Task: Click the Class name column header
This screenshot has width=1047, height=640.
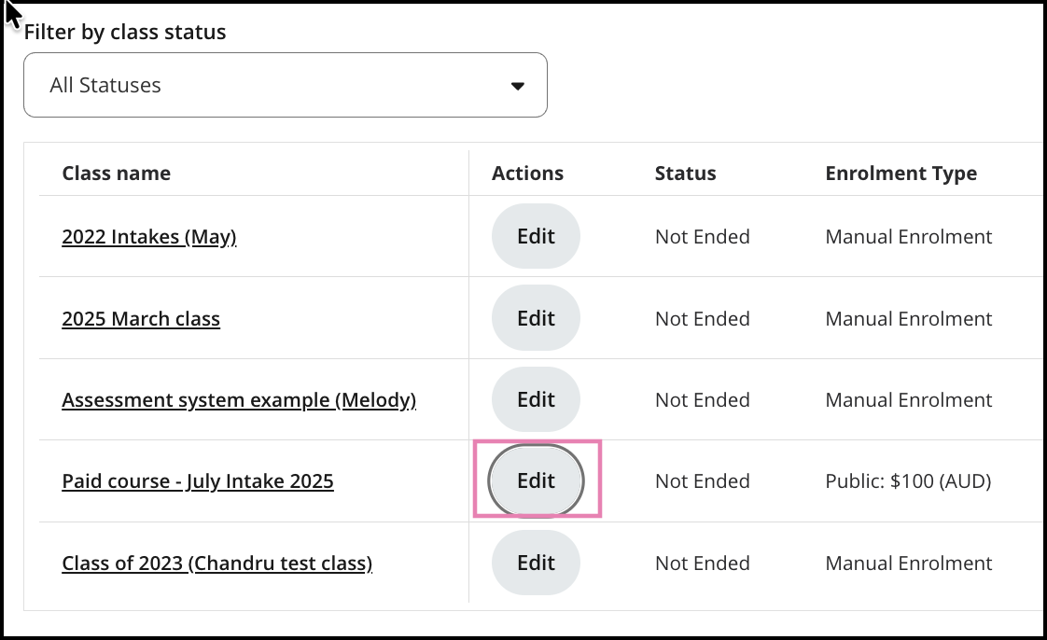Action: pyautogui.click(x=117, y=174)
